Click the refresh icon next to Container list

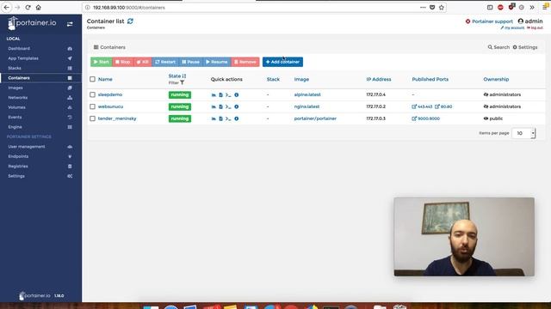[130, 21]
